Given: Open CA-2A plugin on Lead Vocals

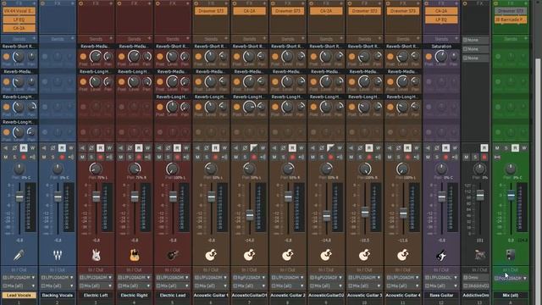Looking at the screenshot, I should pos(19,28).
